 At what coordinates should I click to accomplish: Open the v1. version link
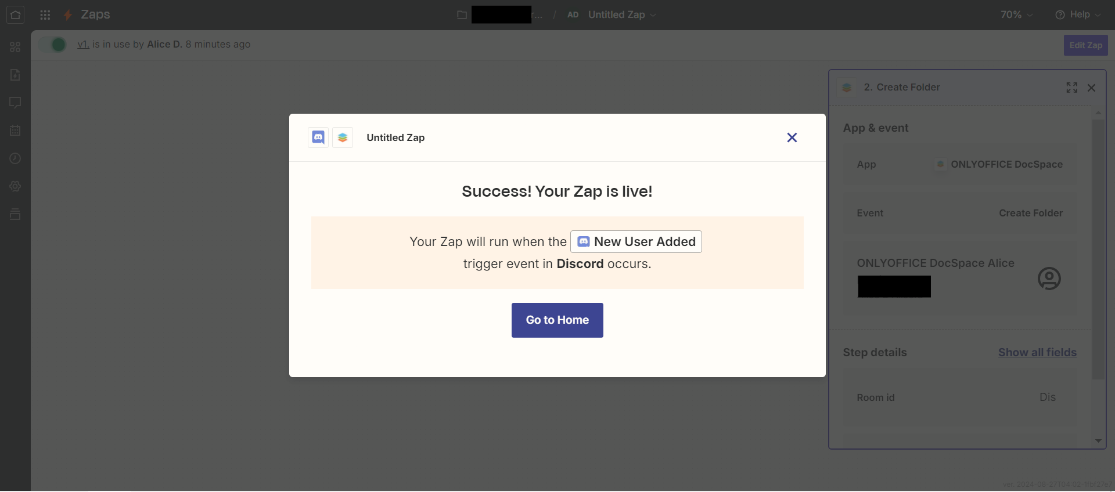[x=83, y=45]
